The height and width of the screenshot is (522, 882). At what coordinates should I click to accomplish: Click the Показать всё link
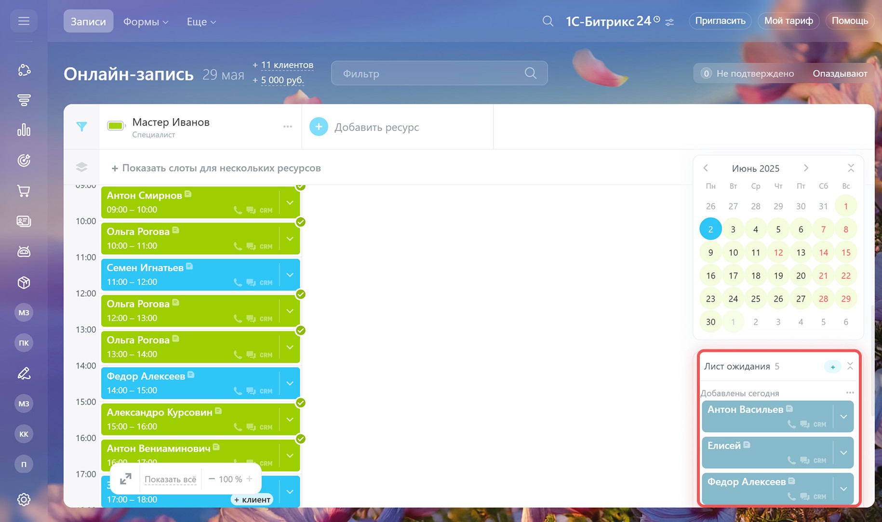tap(170, 479)
